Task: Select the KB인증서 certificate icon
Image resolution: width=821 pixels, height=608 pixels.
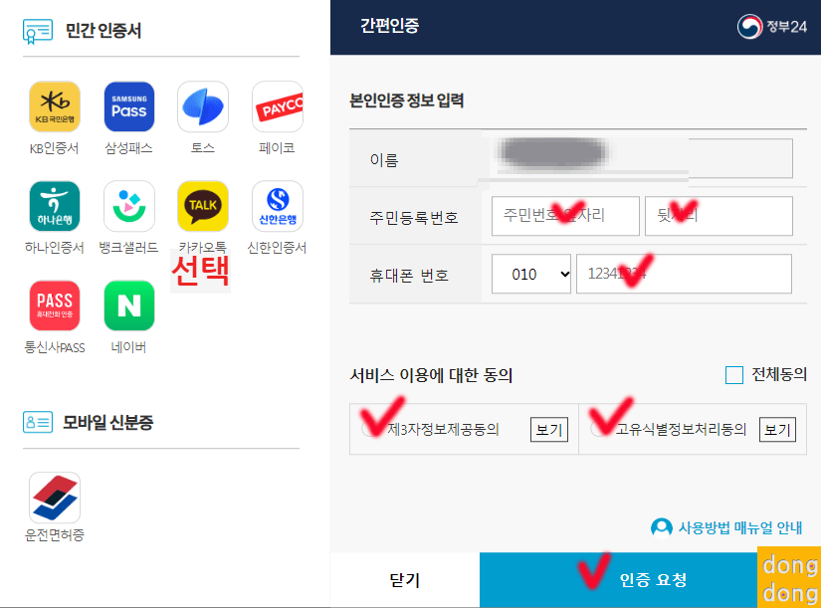Action: [55, 106]
